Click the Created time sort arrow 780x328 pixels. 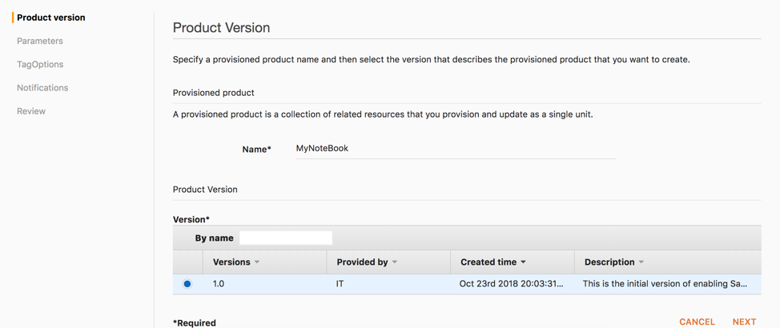click(x=524, y=262)
